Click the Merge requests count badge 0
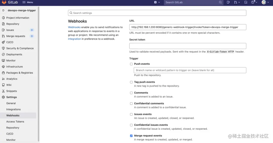The width and height of the screenshot is (273, 143). click(x=32, y=36)
